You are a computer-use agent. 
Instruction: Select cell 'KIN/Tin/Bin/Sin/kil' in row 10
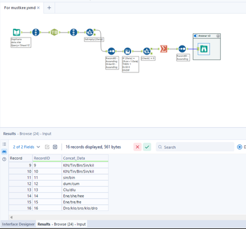(85, 171)
